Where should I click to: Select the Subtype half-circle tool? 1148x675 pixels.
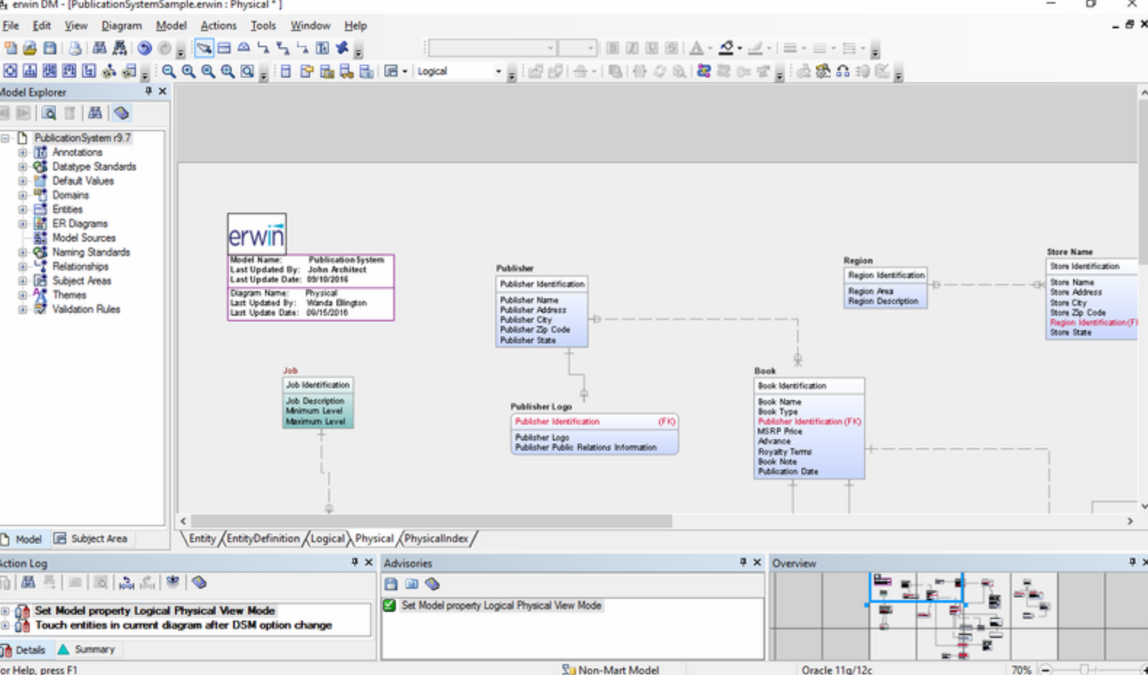[x=243, y=48]
